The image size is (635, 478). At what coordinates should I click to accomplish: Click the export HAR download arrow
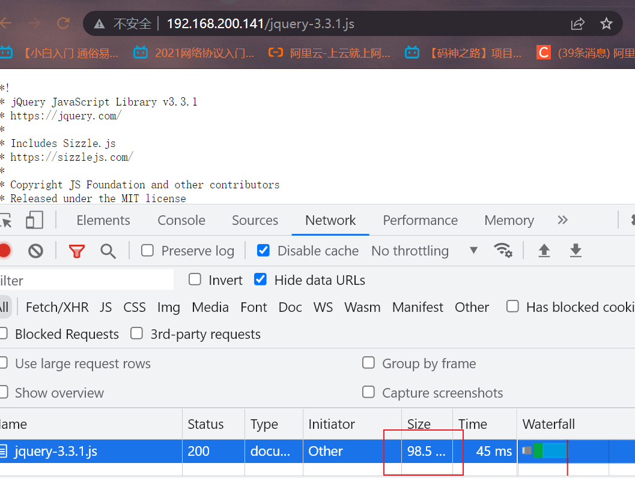point(576,250)
